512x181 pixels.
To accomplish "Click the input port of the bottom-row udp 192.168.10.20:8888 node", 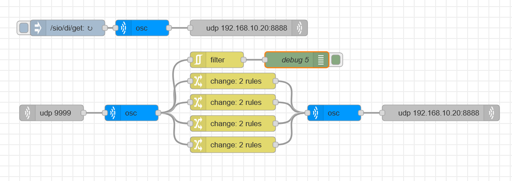I will pyautogui.click(x=382, y=113).
